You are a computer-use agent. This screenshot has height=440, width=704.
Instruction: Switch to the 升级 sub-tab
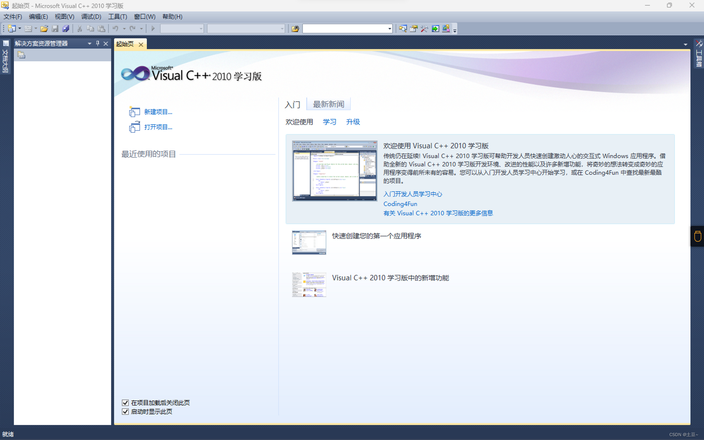coord(353,122)
